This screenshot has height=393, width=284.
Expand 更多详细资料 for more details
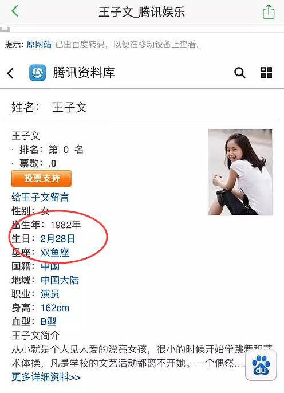[46, 377]
